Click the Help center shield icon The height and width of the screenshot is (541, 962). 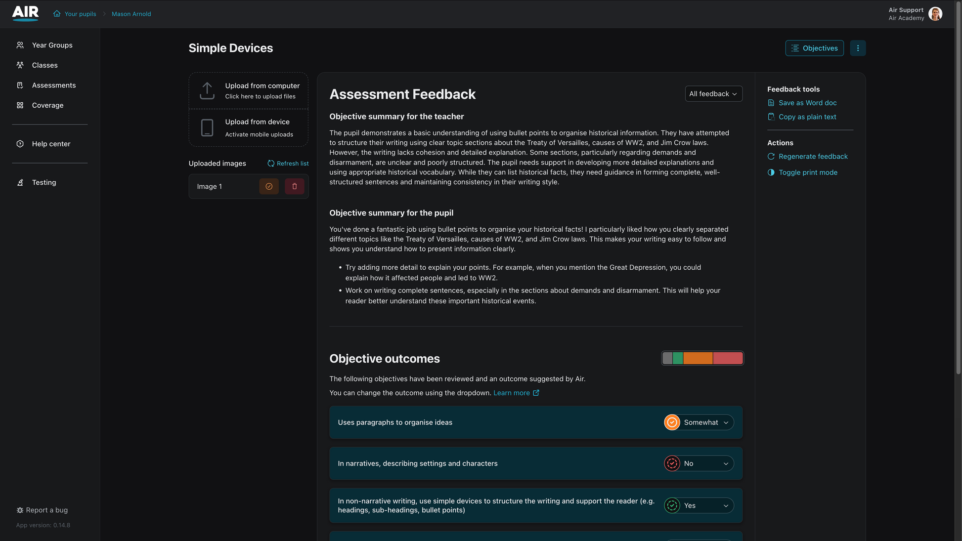(x=20, y=144)
